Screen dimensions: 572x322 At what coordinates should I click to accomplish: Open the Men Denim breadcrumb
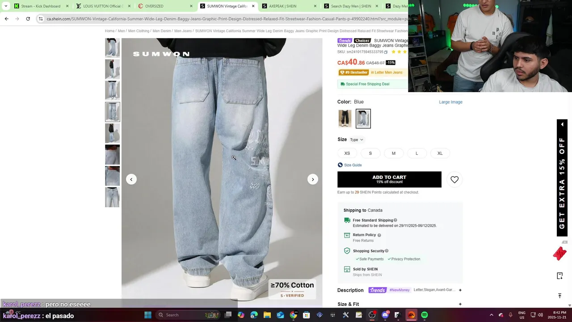162,31
